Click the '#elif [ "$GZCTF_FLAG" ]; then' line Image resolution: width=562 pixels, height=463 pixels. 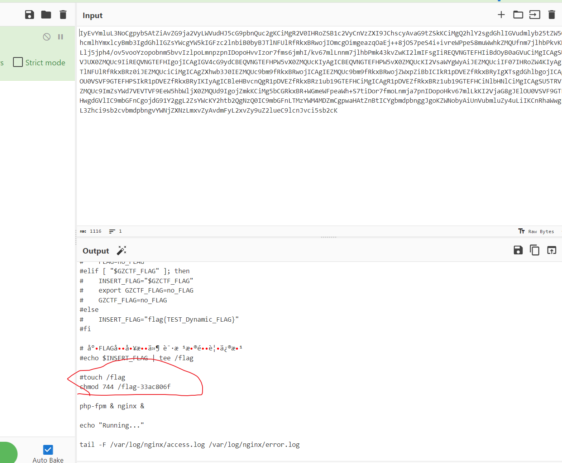[x=134, y=271]
